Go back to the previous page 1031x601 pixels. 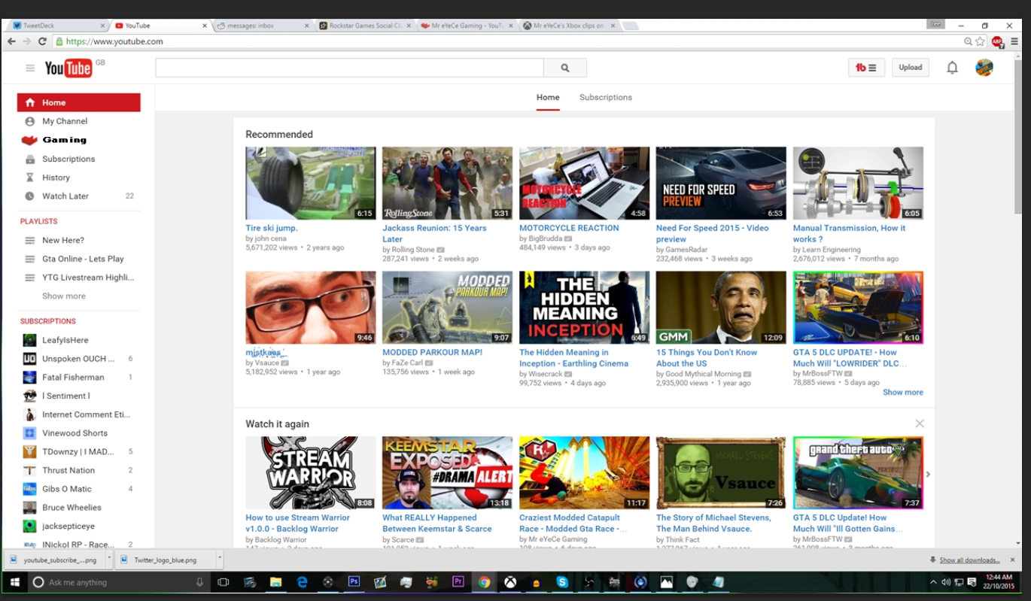[x=11, y=41]
